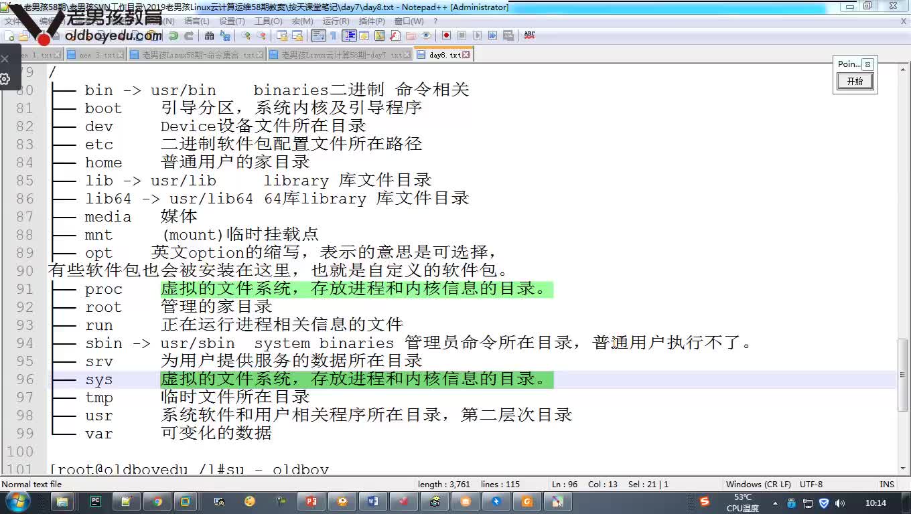This screenshot has width=911, height=514.
Task: Click length : 3,761 in status bar
Action: tap(444, 484)
